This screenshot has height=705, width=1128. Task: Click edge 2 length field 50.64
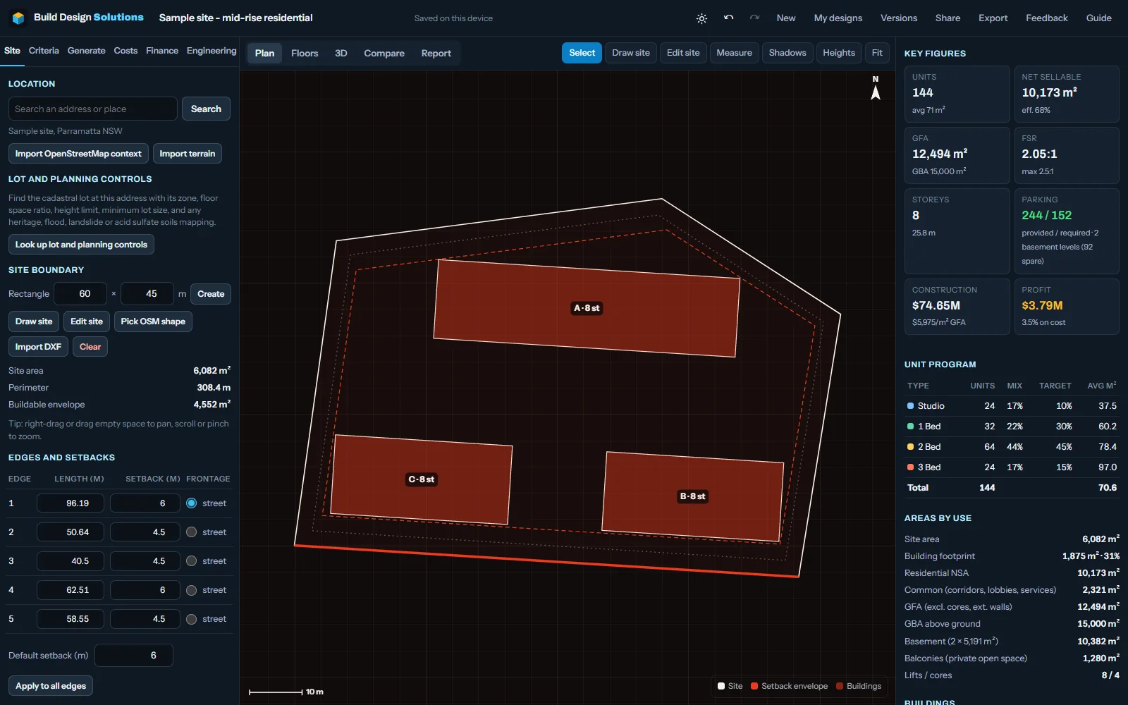point(70,532)
